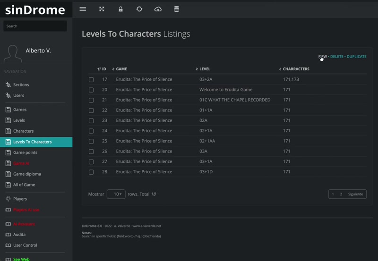The image size is (378, 261).
Task: Click the icon beside Sections
Action: 8,84
